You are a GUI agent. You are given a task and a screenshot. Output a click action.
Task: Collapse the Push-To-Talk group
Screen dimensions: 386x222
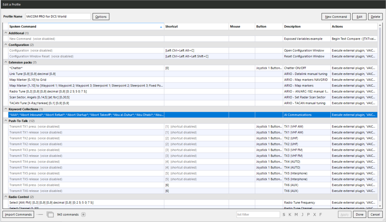pos(6,120)
